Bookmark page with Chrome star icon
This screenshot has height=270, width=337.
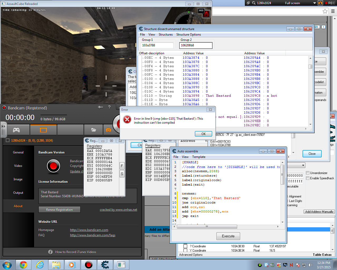click(x=325, y=11)
